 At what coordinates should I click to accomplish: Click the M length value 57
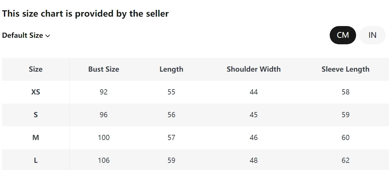(171, 137)
